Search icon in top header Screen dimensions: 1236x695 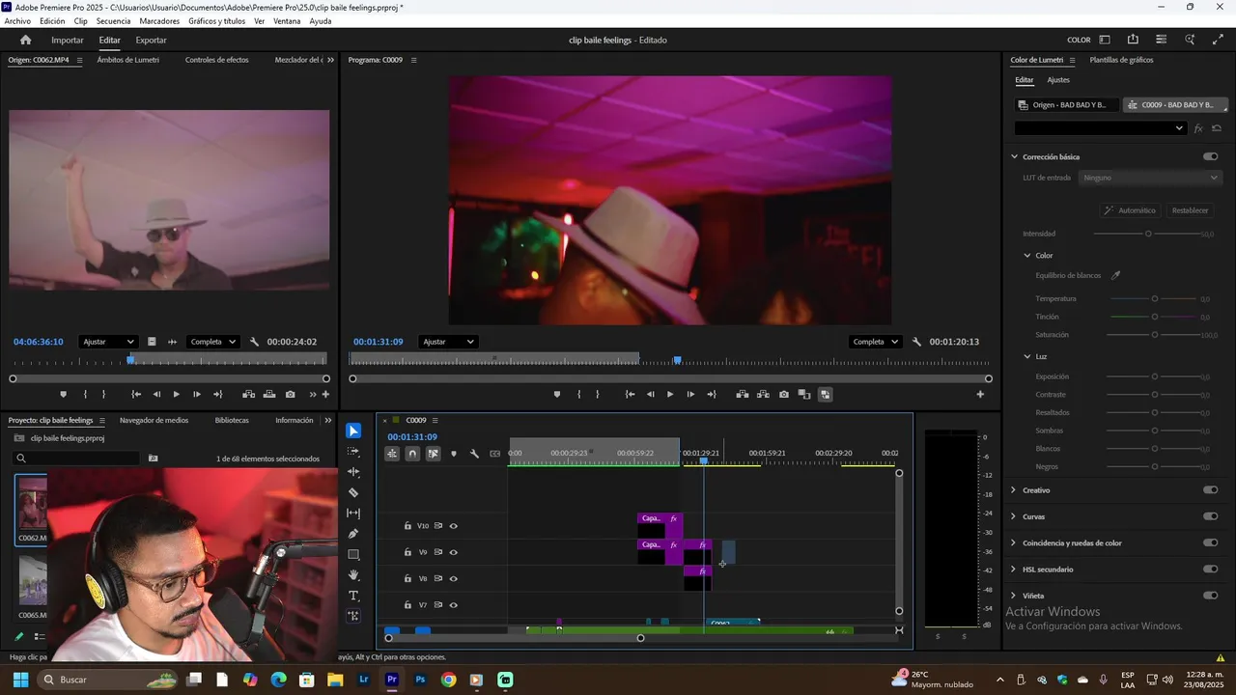tap(1190, 40)
